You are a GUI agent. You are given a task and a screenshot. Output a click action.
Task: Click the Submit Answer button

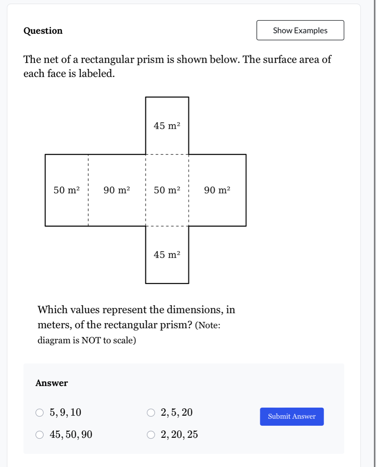[291, 416]
